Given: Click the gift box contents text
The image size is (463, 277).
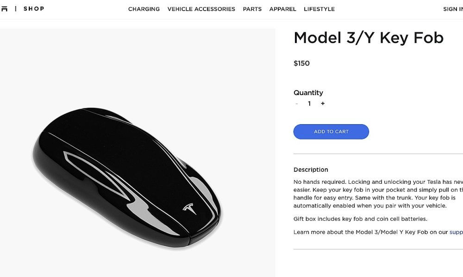Looking at the screenshot, I should click(360, 219).
